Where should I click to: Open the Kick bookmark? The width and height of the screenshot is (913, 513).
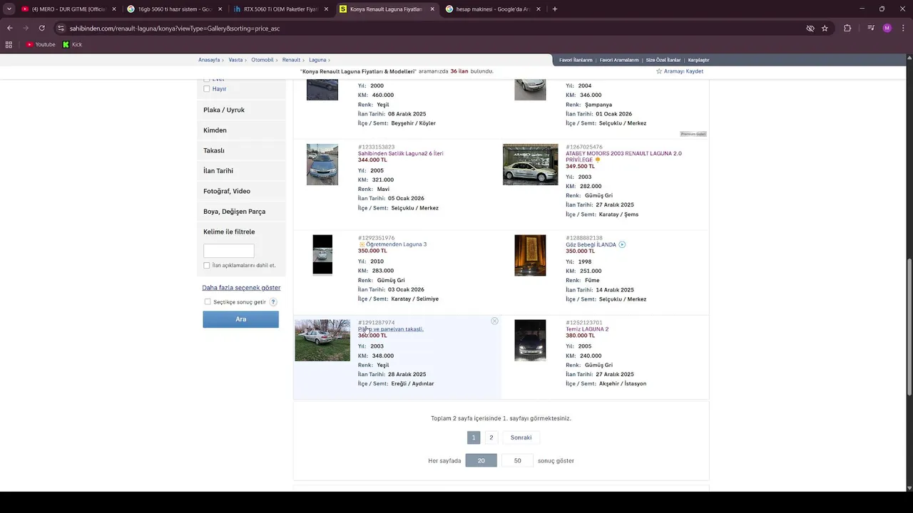tap(72, 44)
